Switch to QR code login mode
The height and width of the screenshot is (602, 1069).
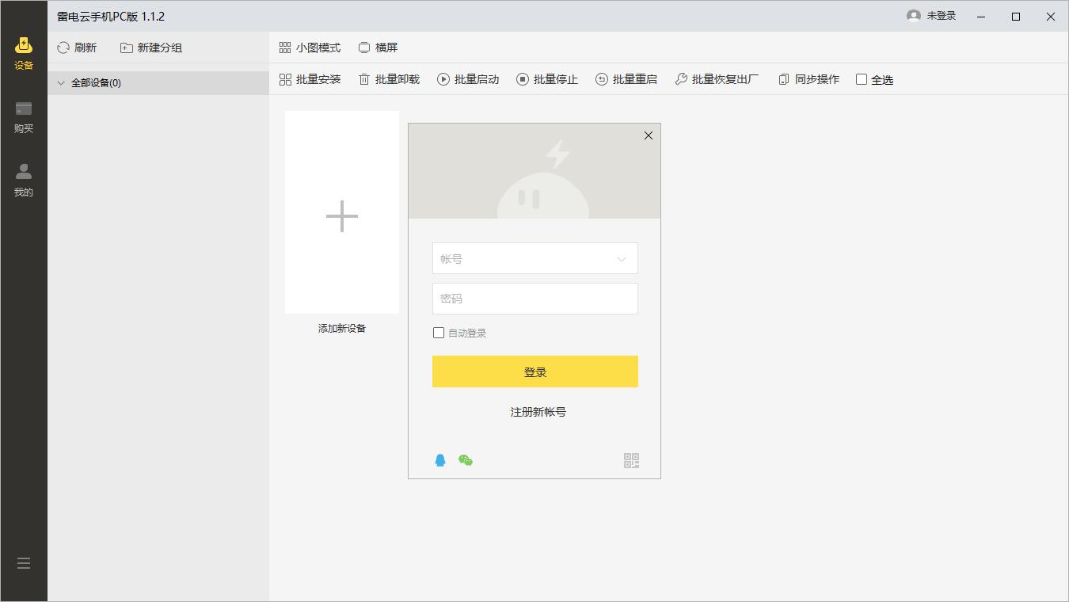pyautogui.click(x=630, y=459)
